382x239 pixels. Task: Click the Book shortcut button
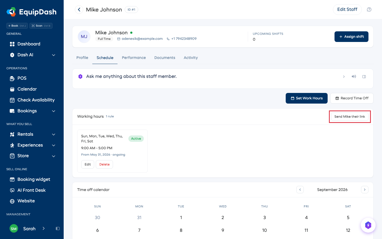click(17, 26)
